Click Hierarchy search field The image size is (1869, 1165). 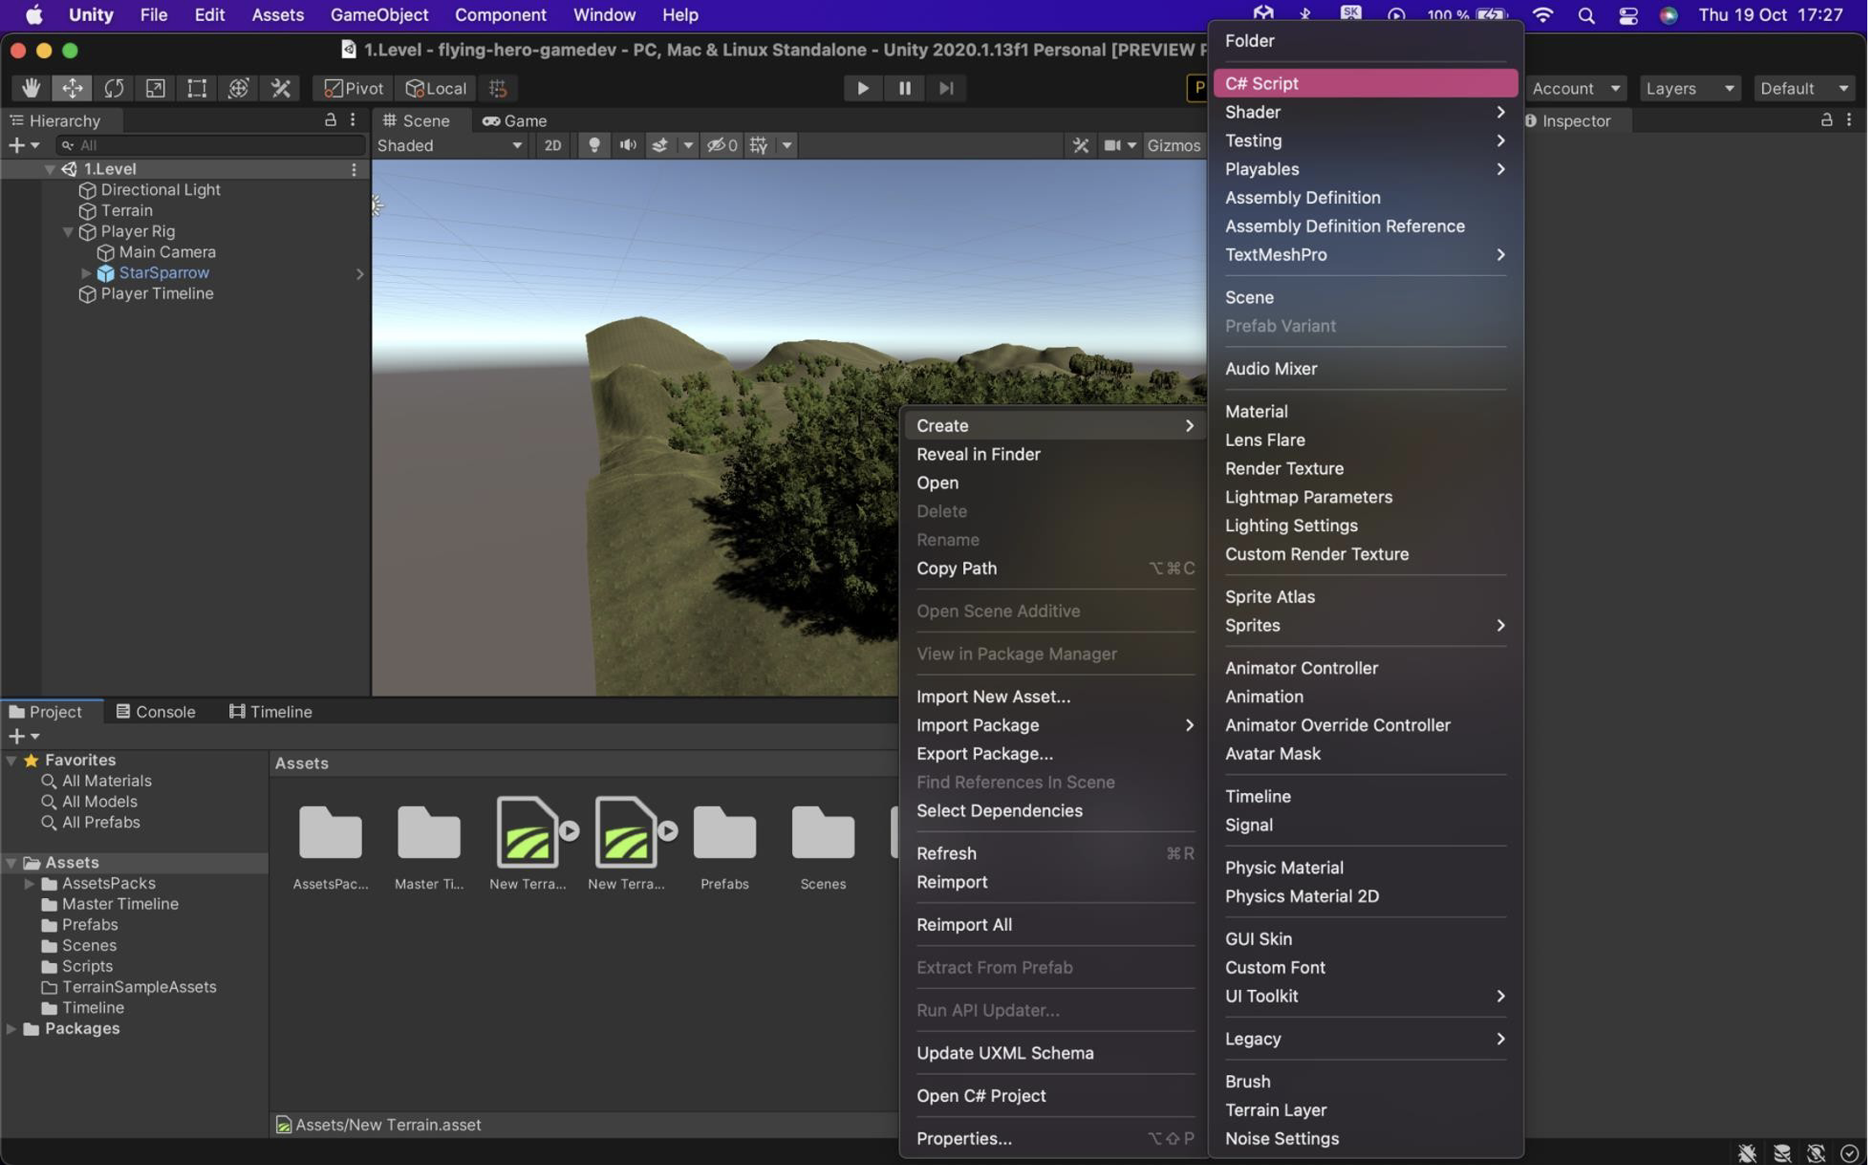click(x=210, y=145)
